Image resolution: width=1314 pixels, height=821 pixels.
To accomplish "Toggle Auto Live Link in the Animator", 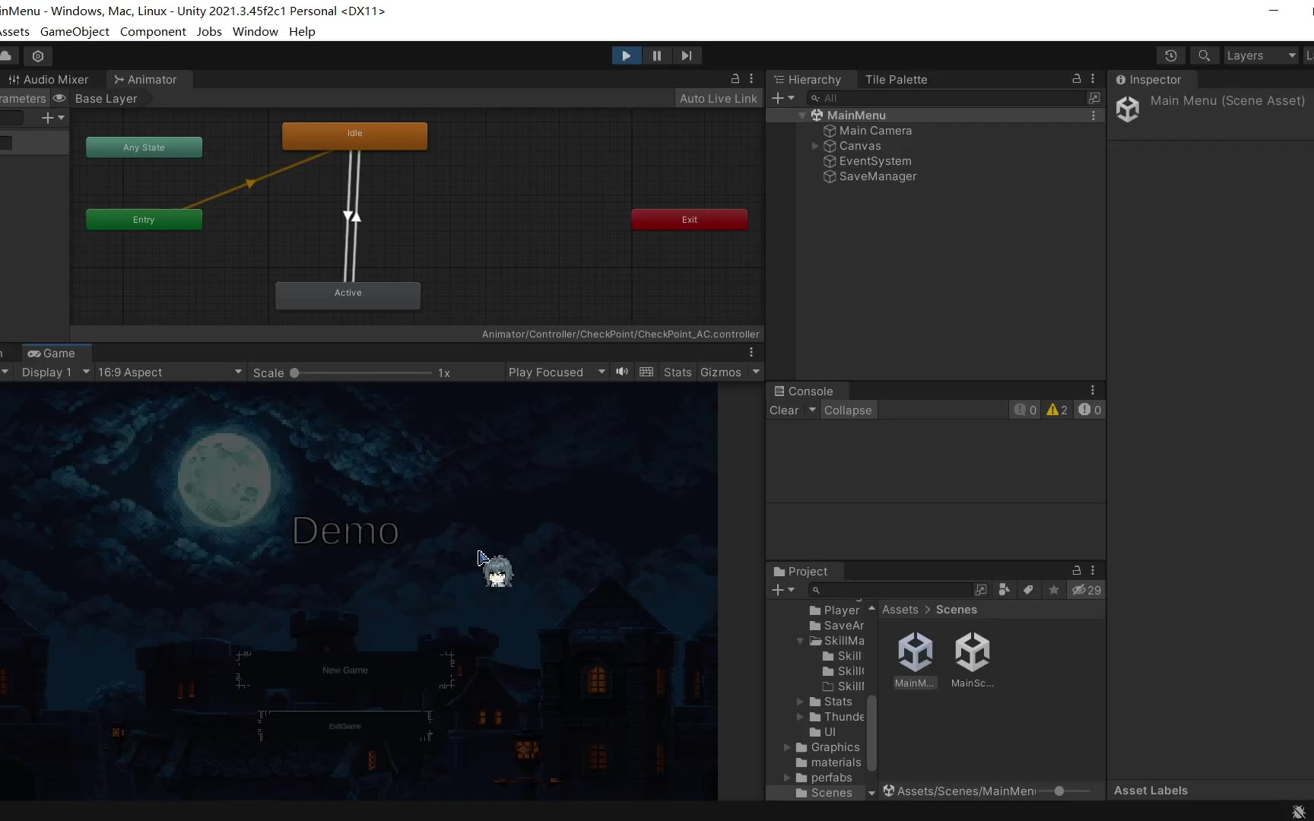I will (x=718, y=98).
